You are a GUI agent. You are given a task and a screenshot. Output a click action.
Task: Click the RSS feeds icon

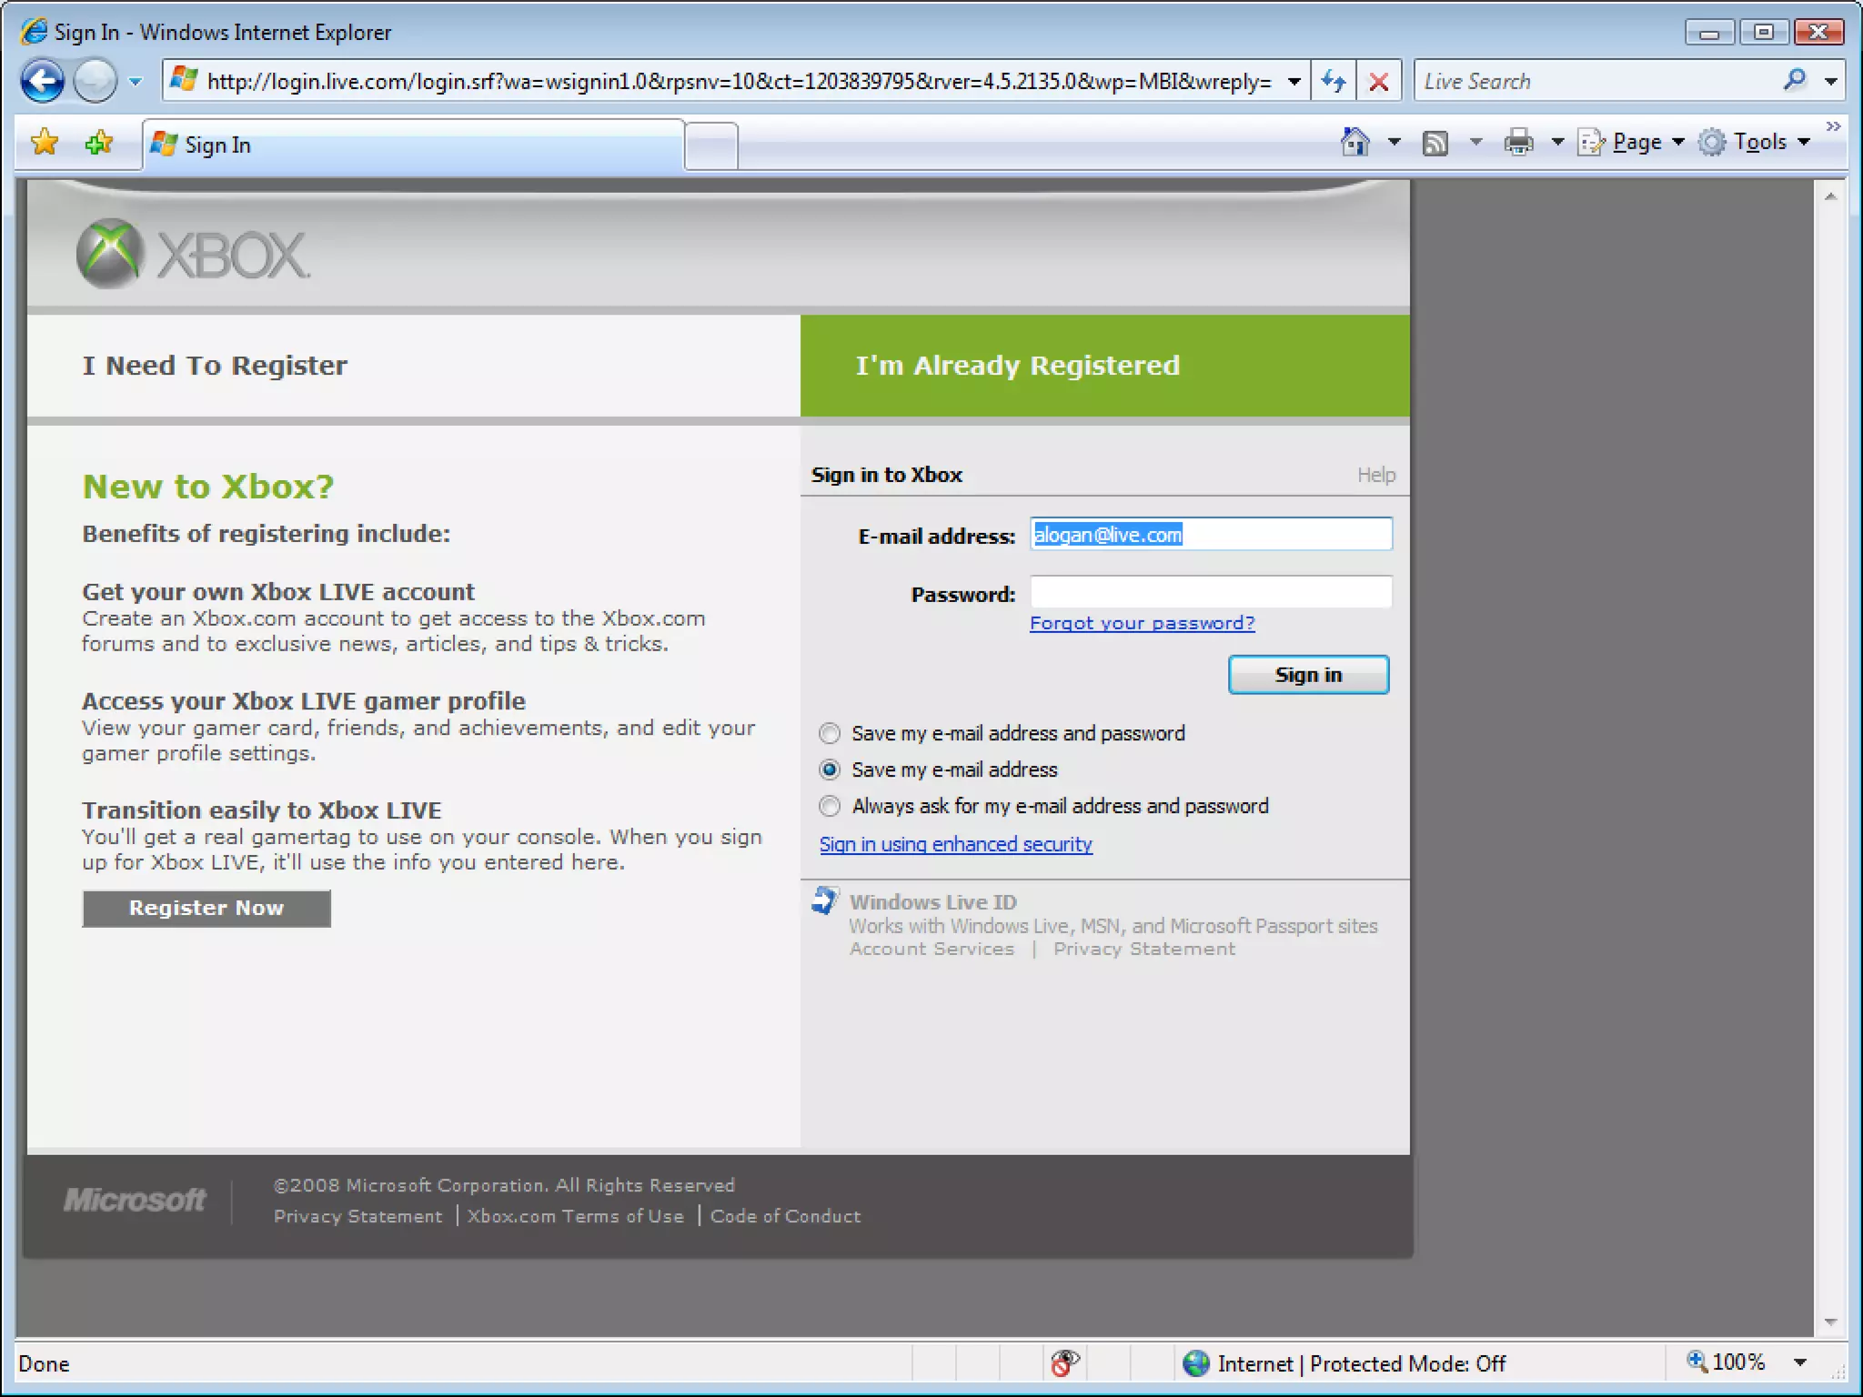tap(1435, 143)
